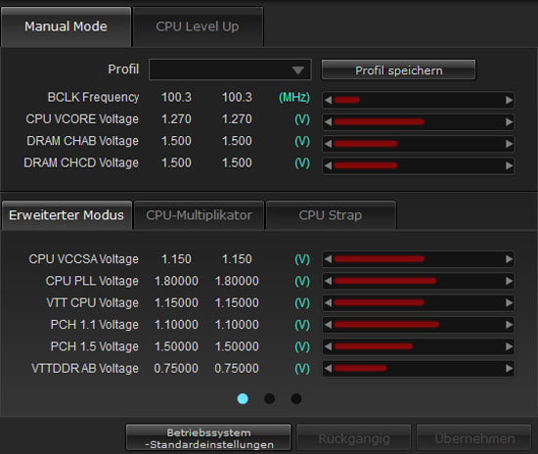Click the Profil field label
The image size is (538, 454).
tap(123, 69)
